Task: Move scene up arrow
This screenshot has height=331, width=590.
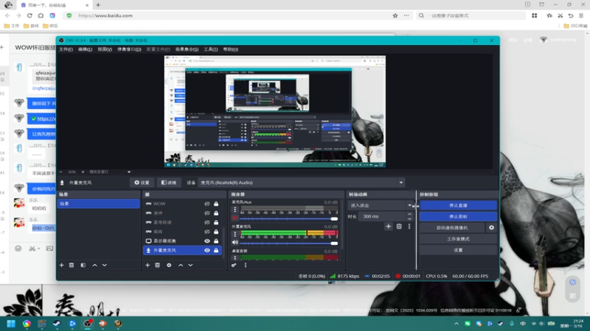Action: click(95, 265)
